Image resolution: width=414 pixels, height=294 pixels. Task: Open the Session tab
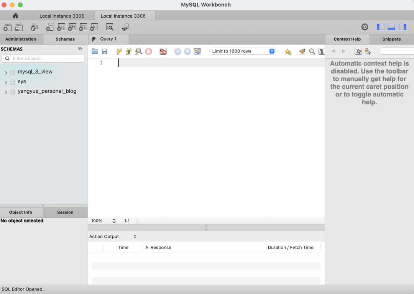tap(65, 212)
